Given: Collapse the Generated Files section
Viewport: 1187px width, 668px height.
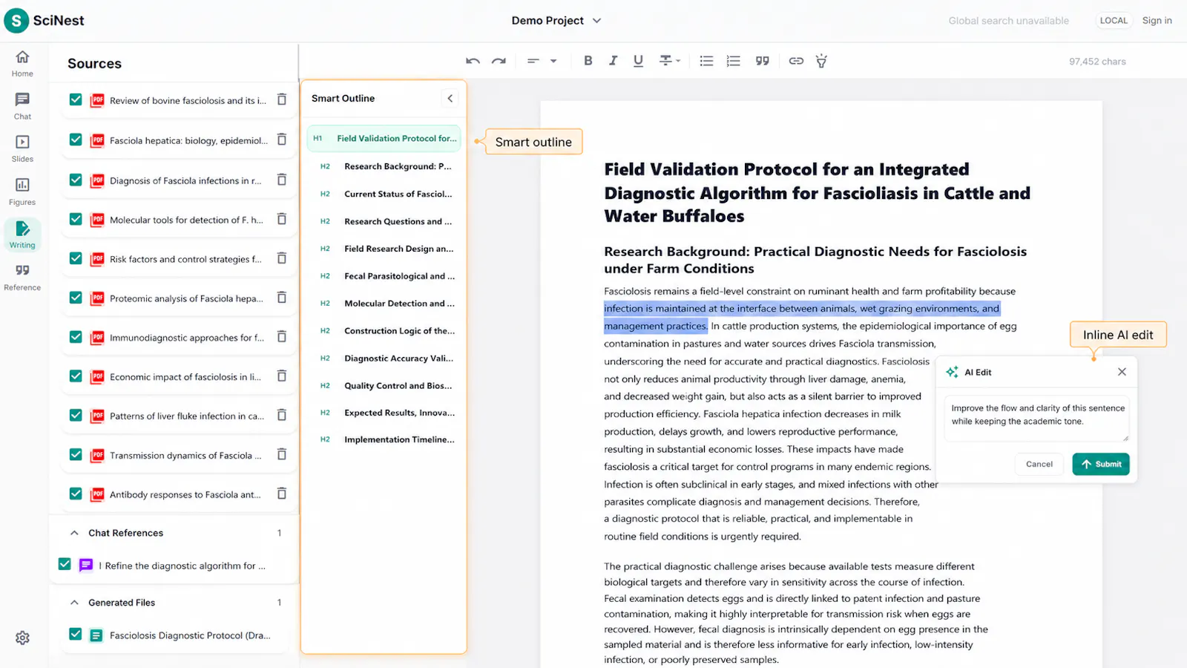Looking at the screenshot, I should coord(74,603).
